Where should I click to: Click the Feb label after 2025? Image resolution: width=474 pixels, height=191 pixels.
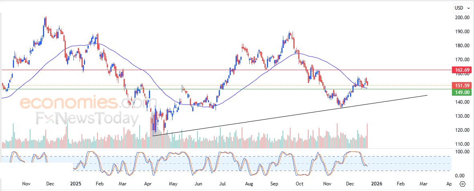point(100,183)
